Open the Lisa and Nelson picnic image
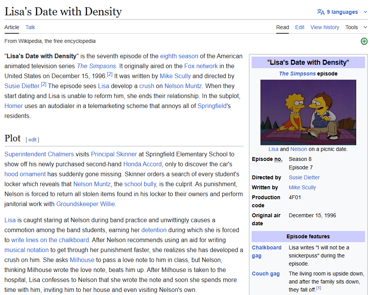Viewport: 370px width, 295px height. click(308, 112)
